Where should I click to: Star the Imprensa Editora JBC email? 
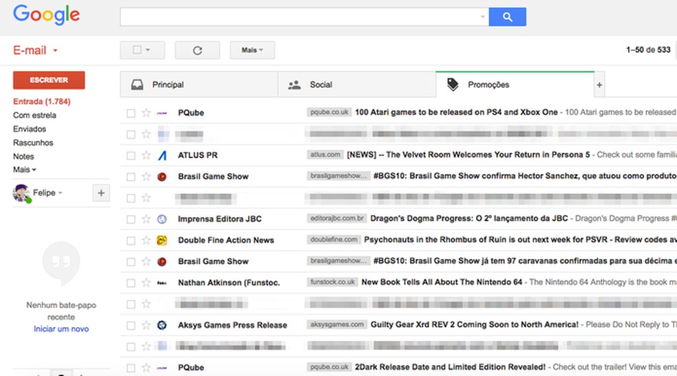click(x=147, y=219)
